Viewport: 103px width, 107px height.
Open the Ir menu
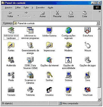pos(32,8)
